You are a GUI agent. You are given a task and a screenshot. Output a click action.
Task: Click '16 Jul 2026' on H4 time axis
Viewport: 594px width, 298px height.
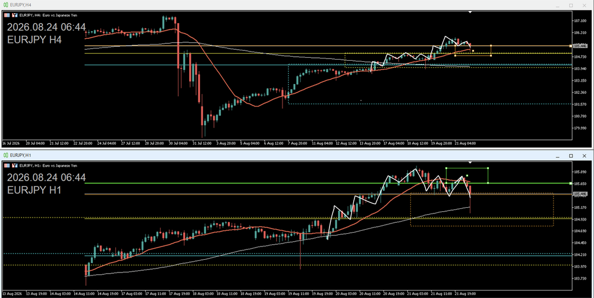click(10, 144)
